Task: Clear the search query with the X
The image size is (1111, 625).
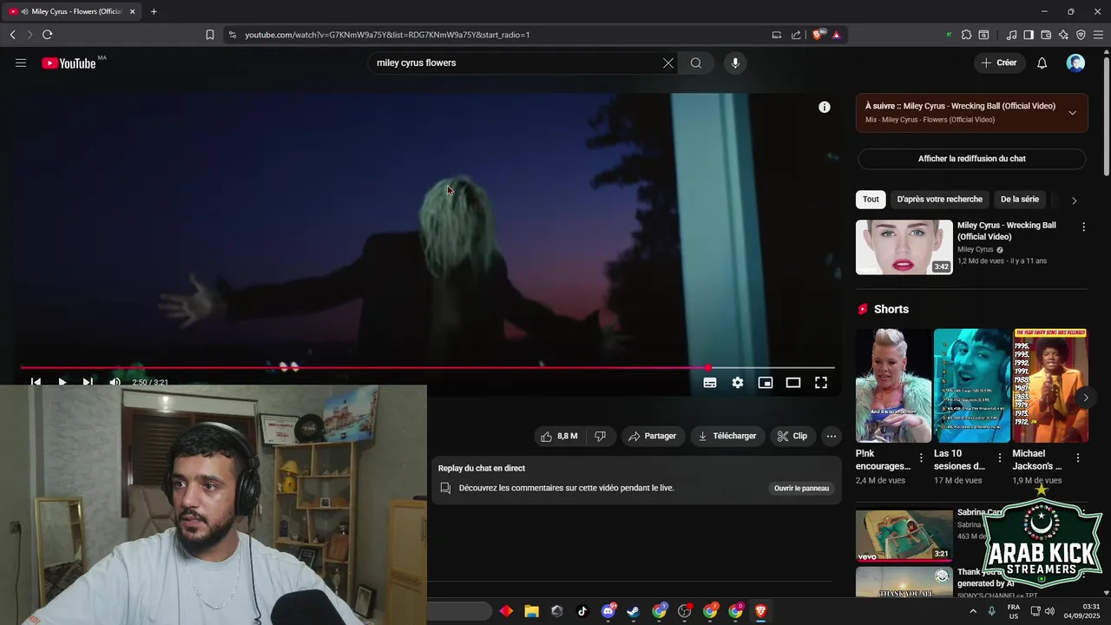Action: 668,63
